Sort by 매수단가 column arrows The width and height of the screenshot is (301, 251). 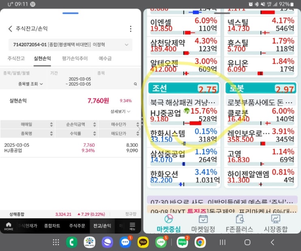click(138, 124)
